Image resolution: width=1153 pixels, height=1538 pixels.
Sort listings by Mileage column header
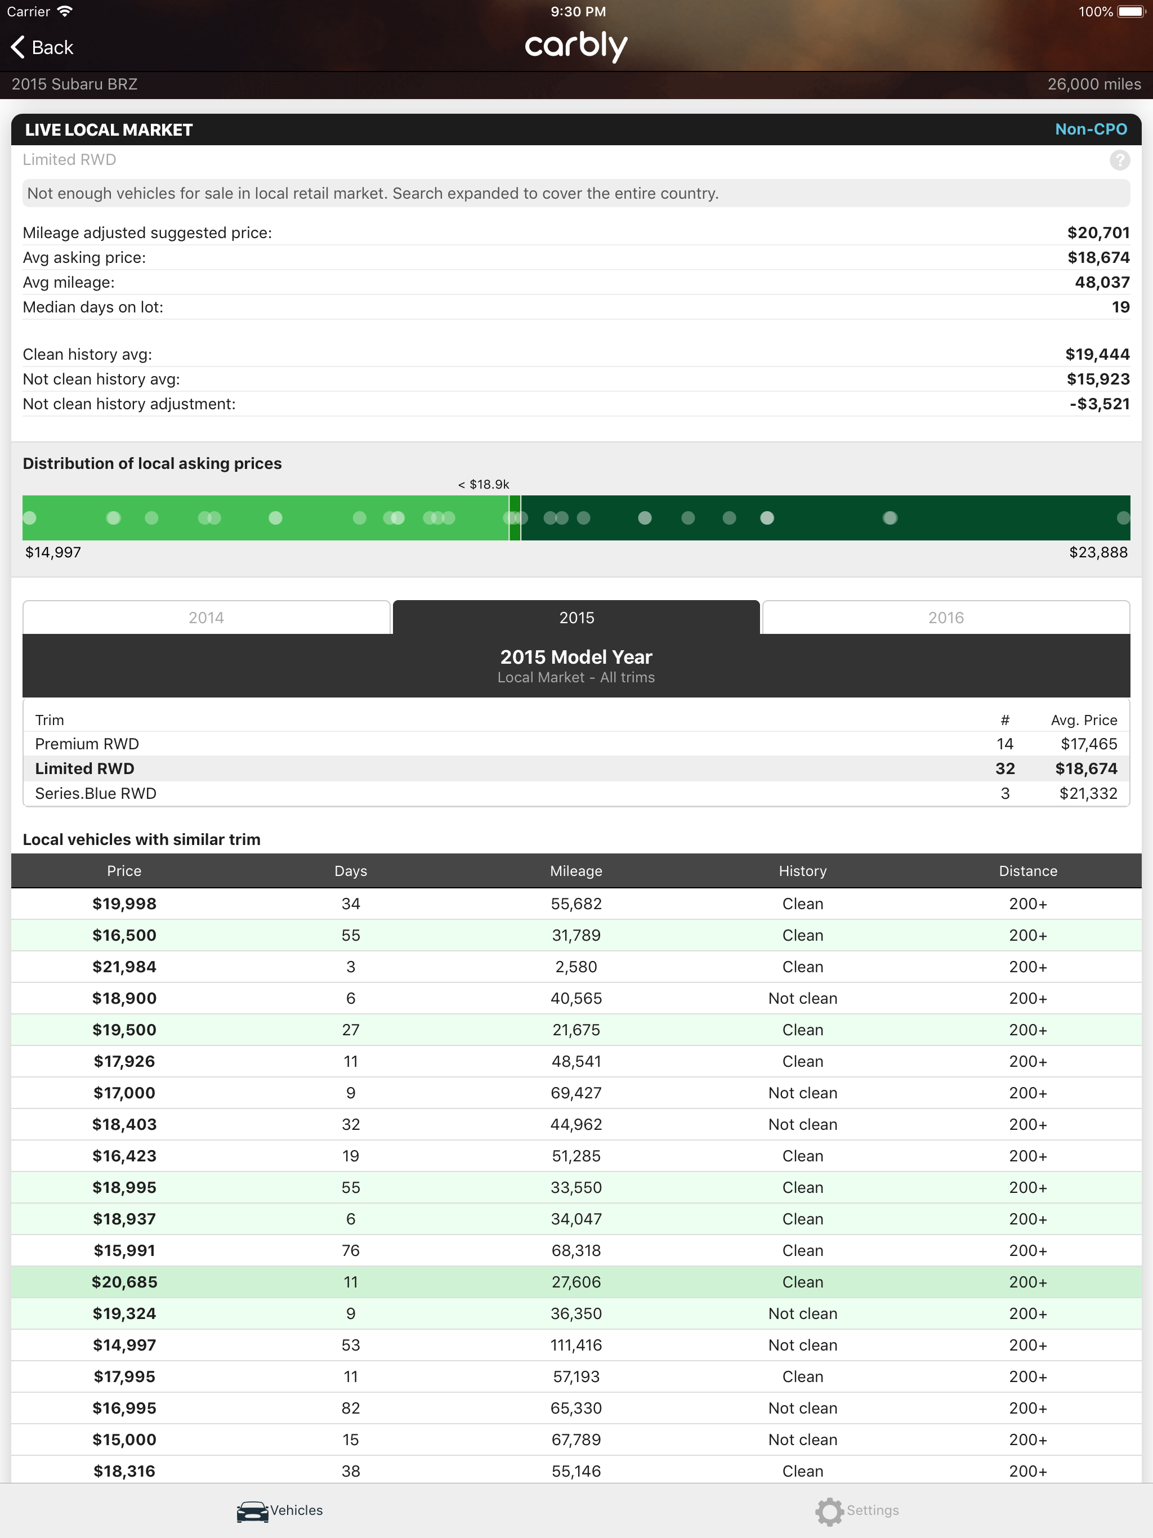pyautogui.click(x=576, y=870)
